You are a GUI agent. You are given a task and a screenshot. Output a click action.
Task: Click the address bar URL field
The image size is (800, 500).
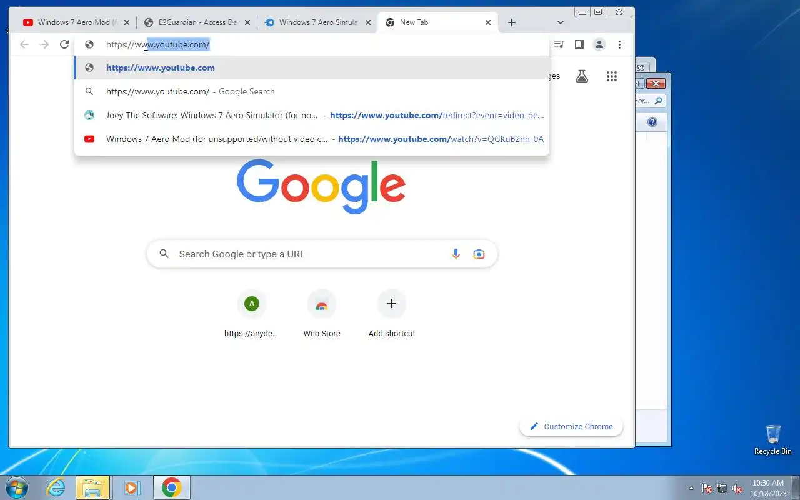click(x=312, y=44)
